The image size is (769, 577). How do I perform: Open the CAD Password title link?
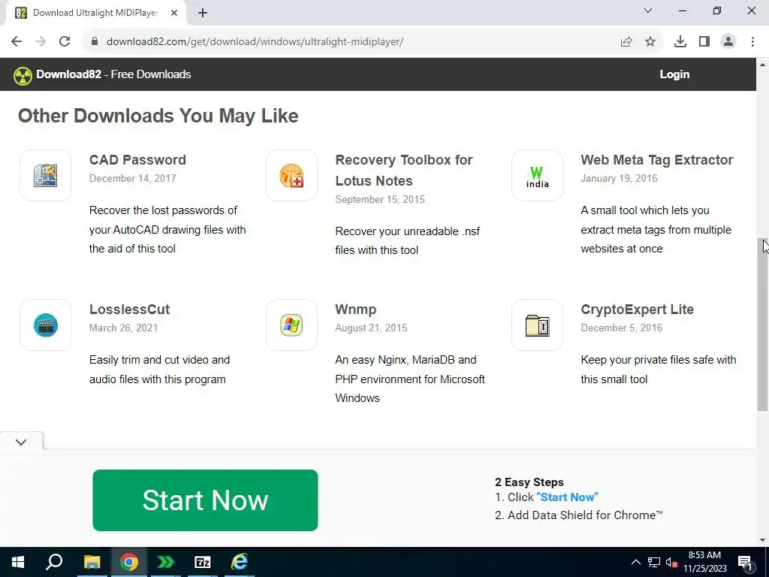tap(138, 160)
